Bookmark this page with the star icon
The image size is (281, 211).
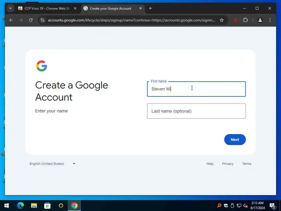click(x=222, y=20)
